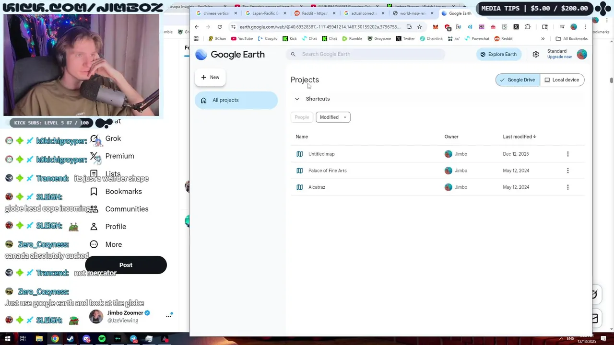Open the Untitled map project name
Image resolution: width=614 pixels, height=345 pixels.
click(x=321, y=154)
